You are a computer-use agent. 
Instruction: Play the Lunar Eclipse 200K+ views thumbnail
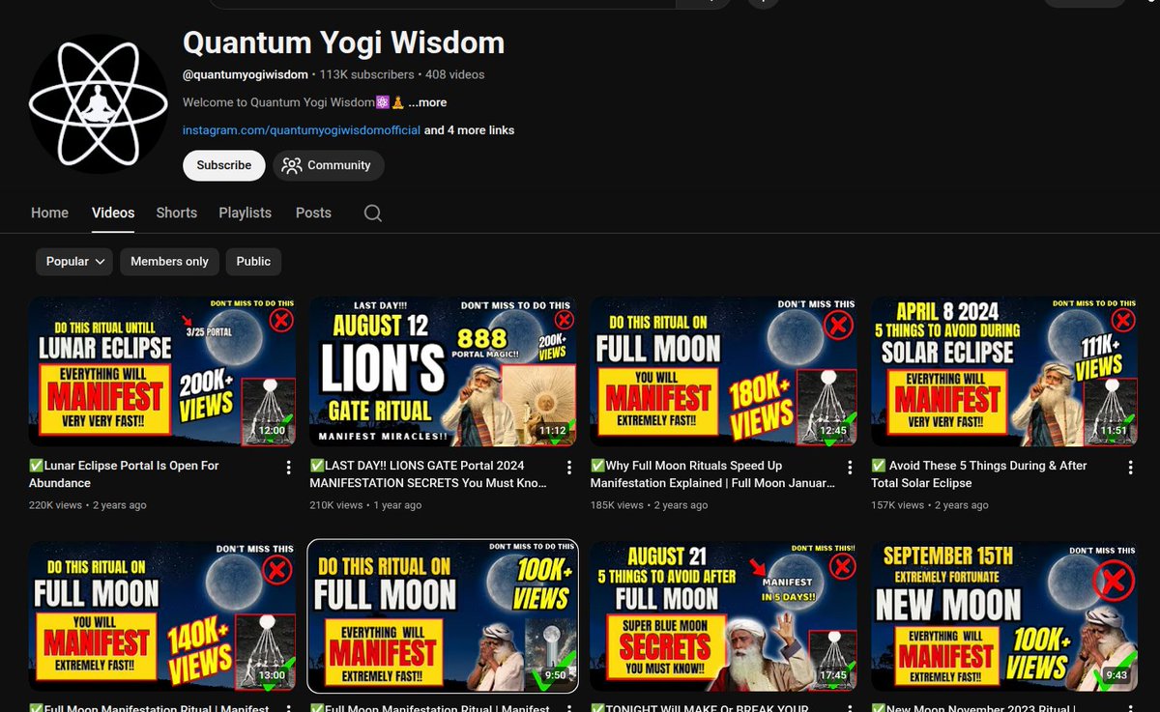click(x=162, y=371)
